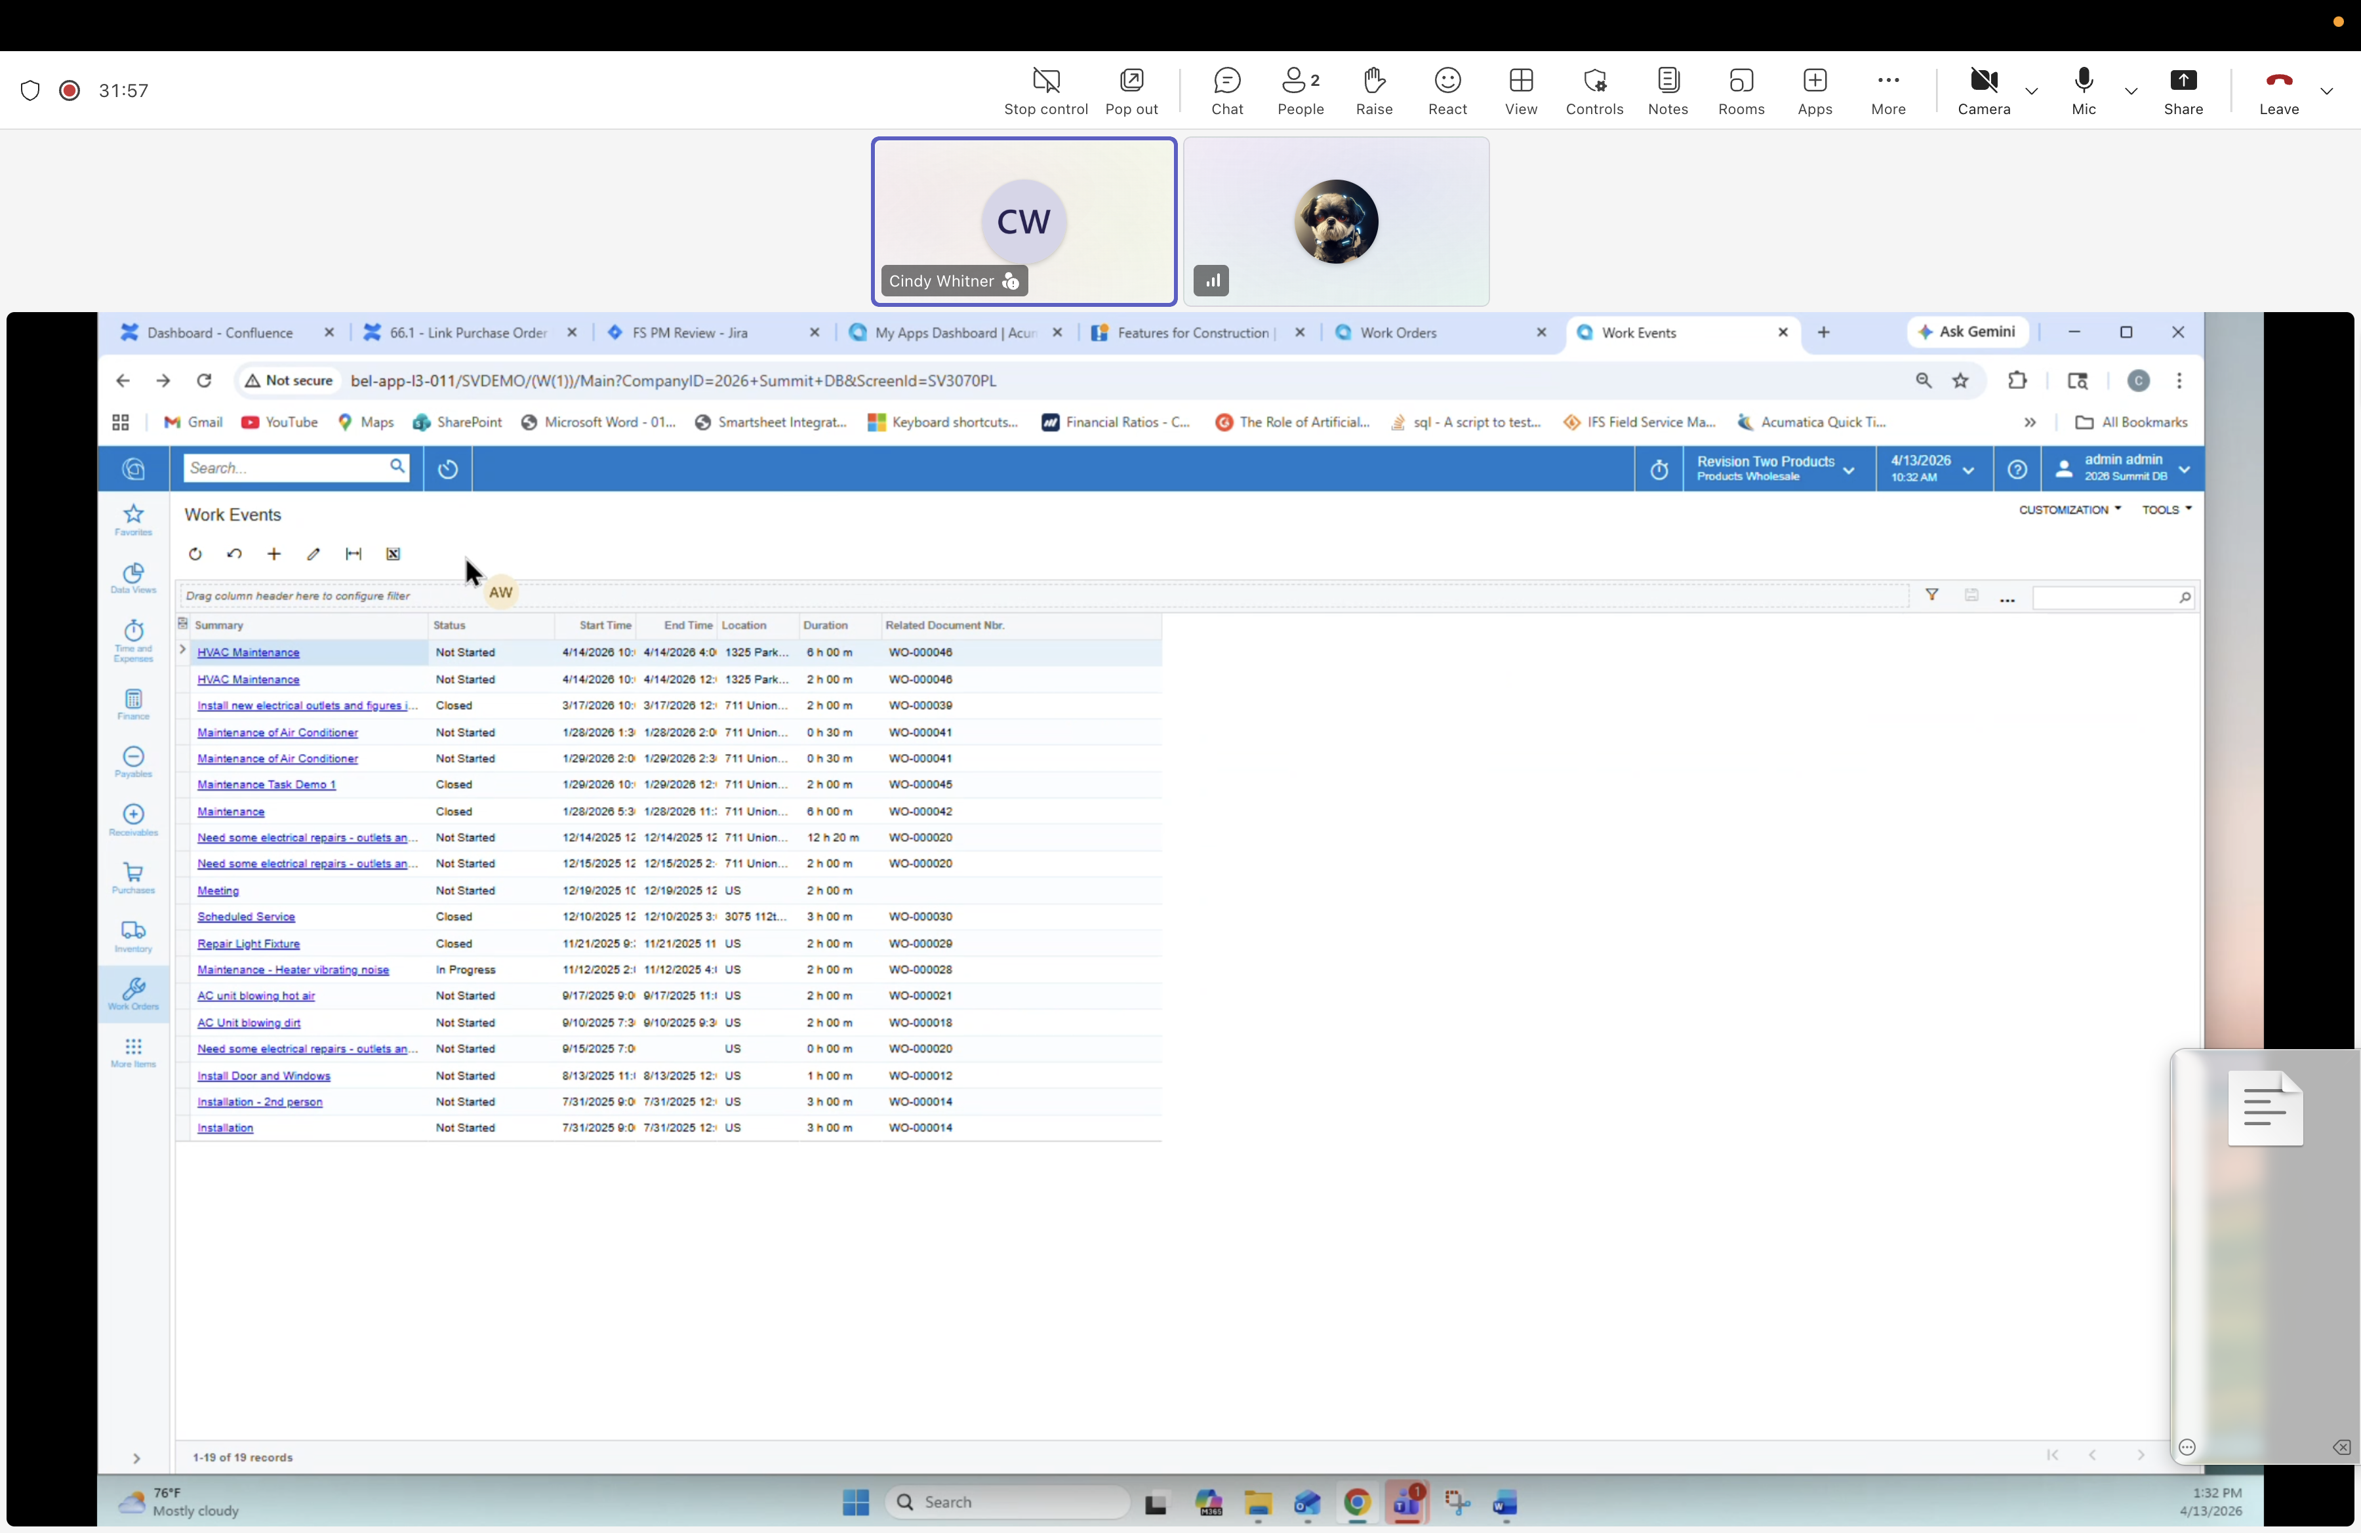Select the pencil edit icon
Screen dimensions: 2361x1533
pos(313,554)
